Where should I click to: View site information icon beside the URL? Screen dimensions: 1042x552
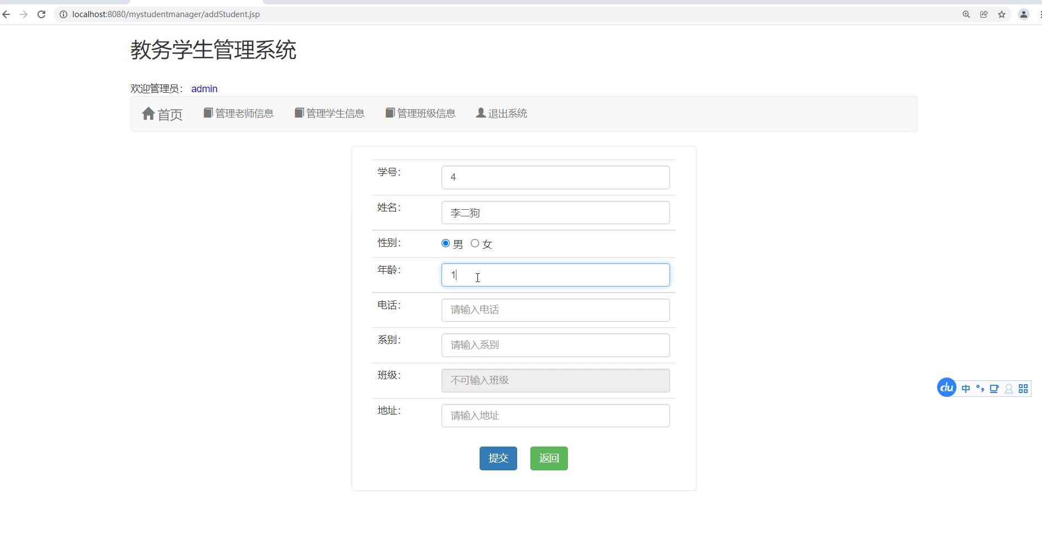[x=63, y=14]
